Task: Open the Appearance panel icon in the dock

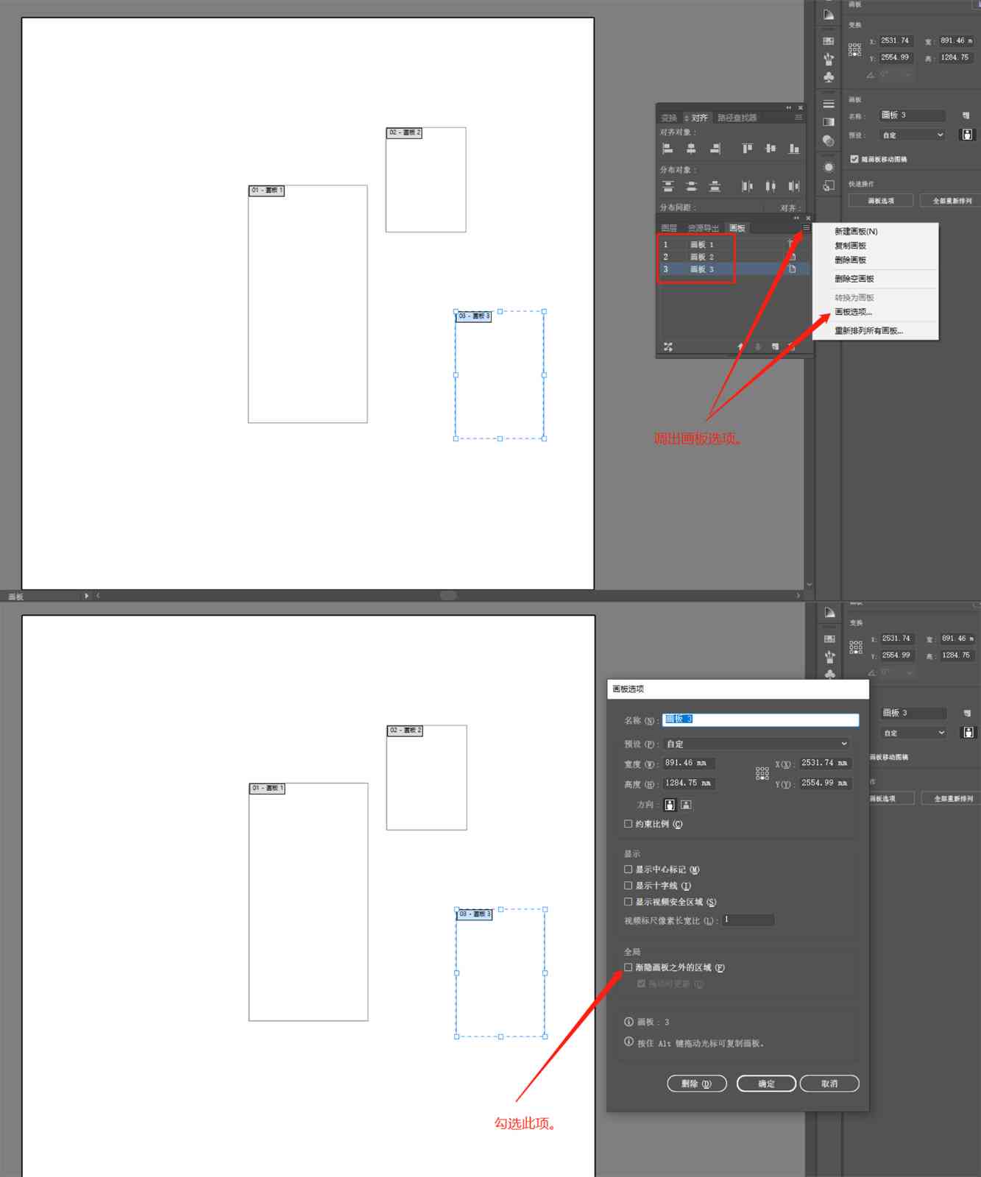Action: click(x=829, y=167)
